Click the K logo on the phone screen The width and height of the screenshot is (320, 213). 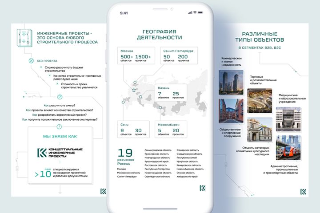pos(203,188)
